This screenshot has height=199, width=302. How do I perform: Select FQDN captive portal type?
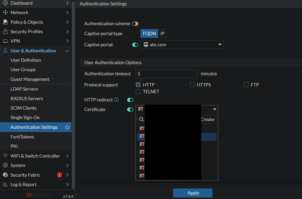click(149, 34)
